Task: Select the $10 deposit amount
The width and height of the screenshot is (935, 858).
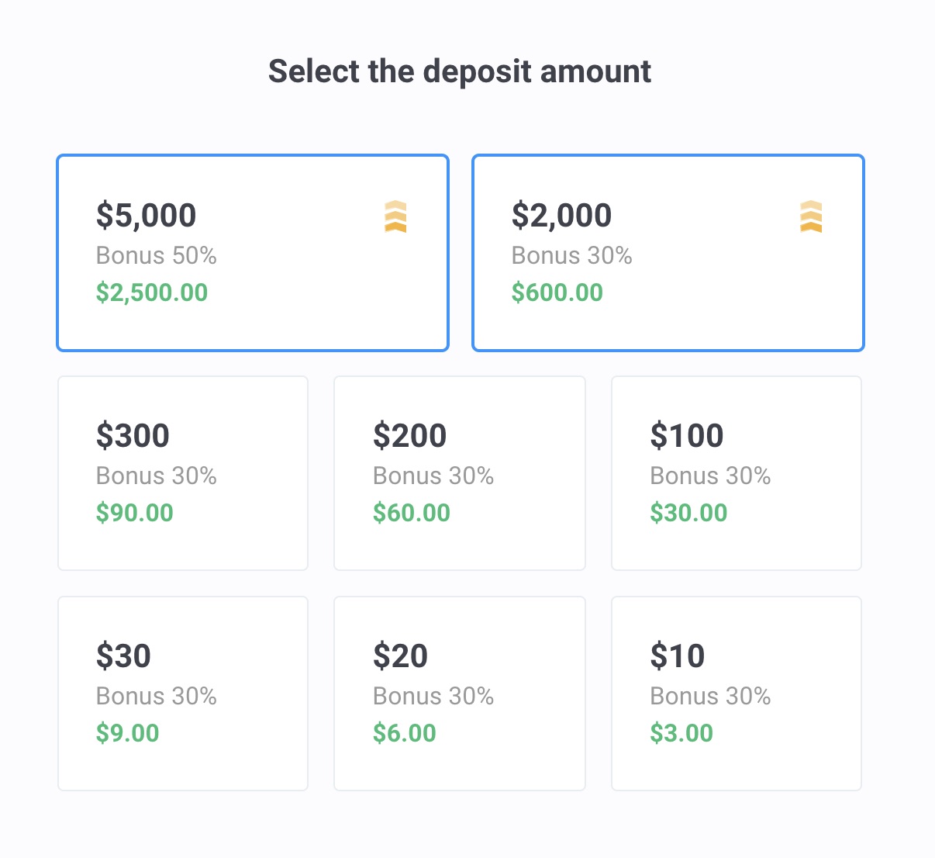Action: 736,694
